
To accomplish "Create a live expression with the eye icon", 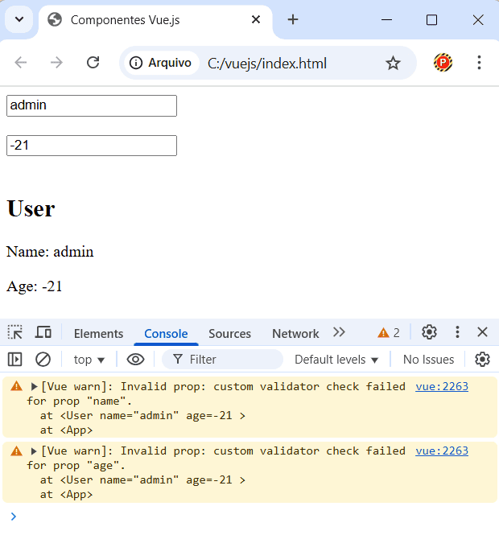I will [135, 360].
